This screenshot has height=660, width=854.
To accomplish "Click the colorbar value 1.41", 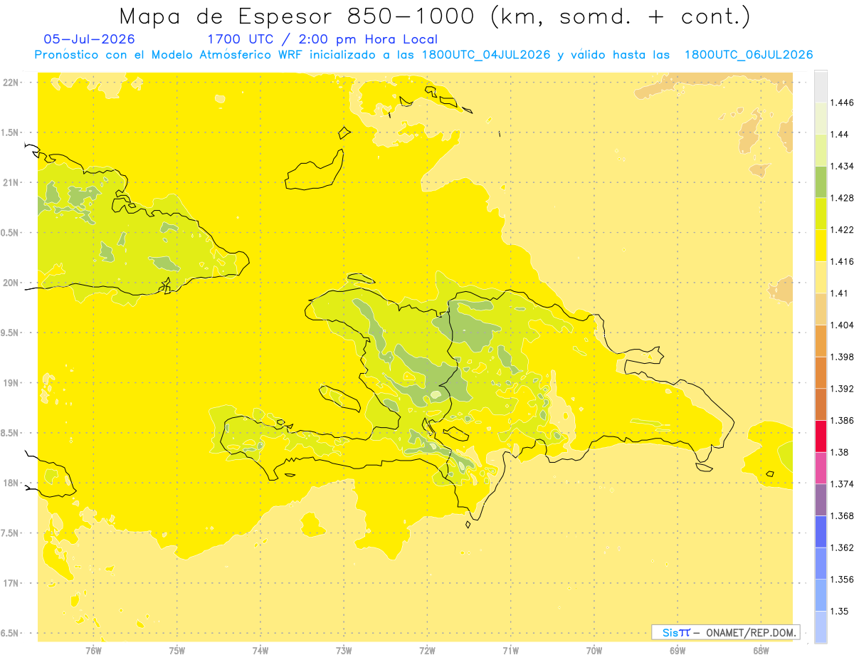I will tap(840, 293).
